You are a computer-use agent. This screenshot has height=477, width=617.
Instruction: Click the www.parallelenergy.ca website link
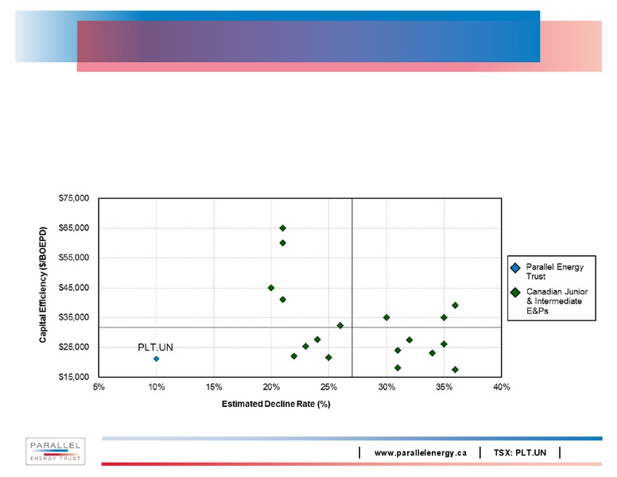pos(421,453)
